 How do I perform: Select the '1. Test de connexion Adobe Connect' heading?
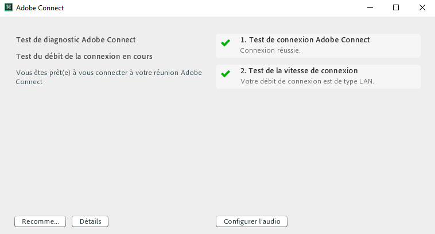(x=305, y=40)
